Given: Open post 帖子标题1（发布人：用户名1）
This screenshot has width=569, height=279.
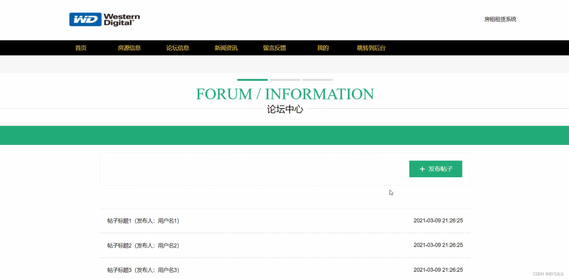Looking at the screenshot, I should [143, 221].
